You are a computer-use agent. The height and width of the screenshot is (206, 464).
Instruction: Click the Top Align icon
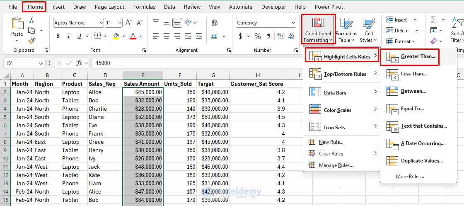coord(156,22)
